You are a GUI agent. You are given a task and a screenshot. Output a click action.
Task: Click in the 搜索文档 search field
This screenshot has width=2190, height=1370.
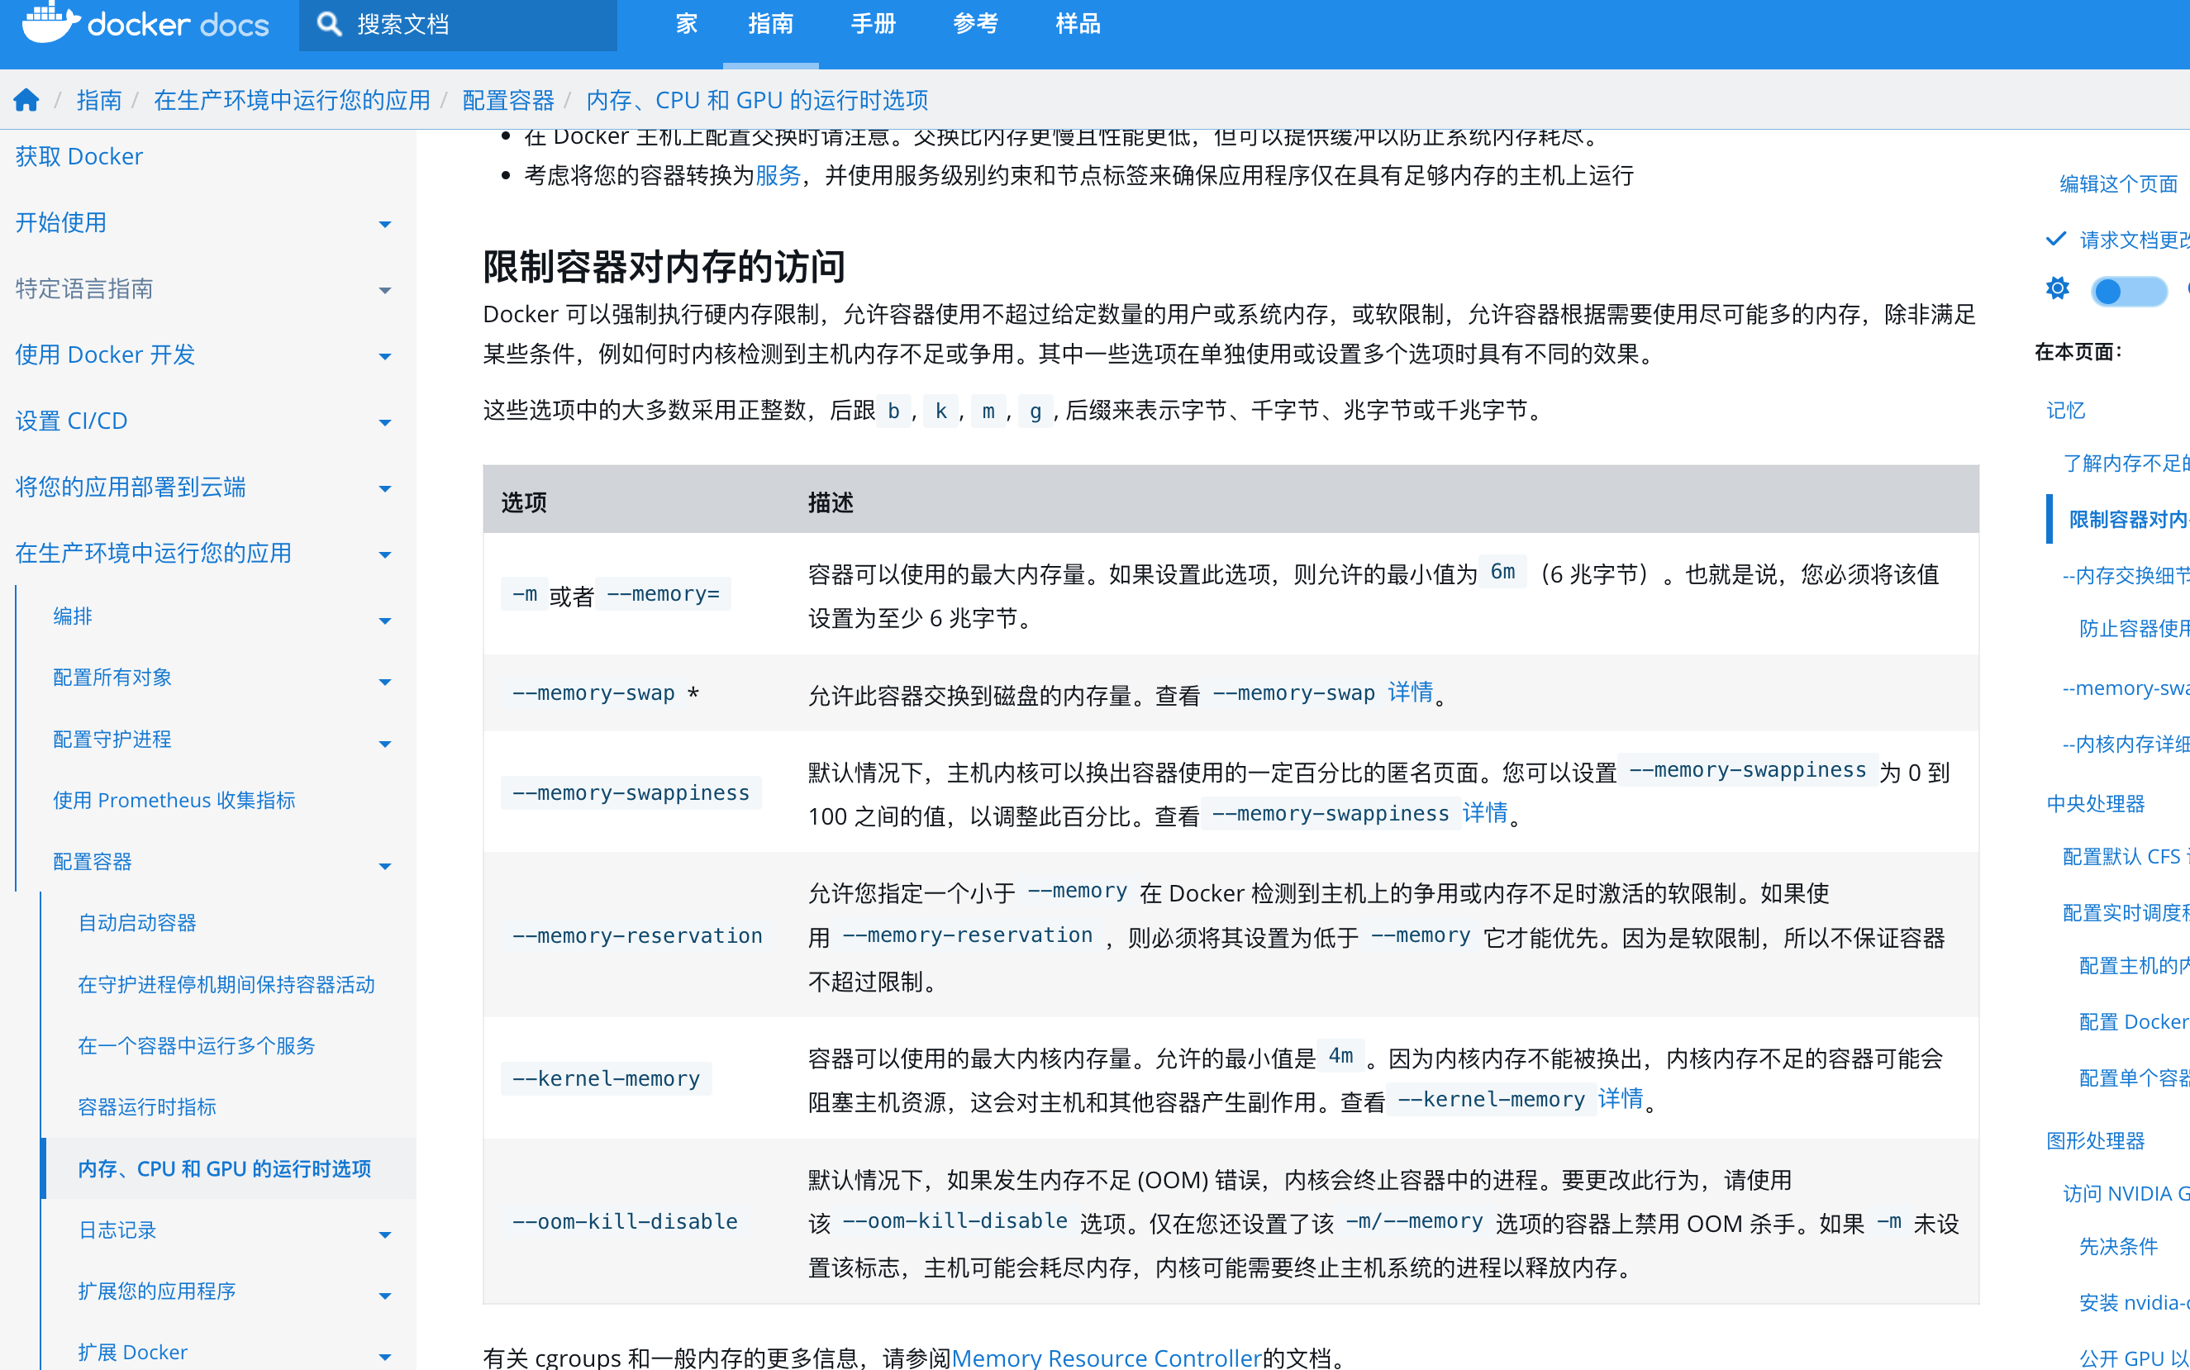pyautogui.click(x=471, y=25)
